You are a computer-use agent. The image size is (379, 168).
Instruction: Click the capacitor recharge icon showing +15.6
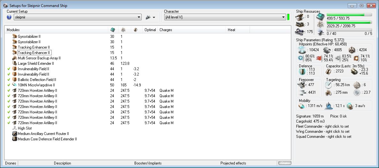coord(354,71)
